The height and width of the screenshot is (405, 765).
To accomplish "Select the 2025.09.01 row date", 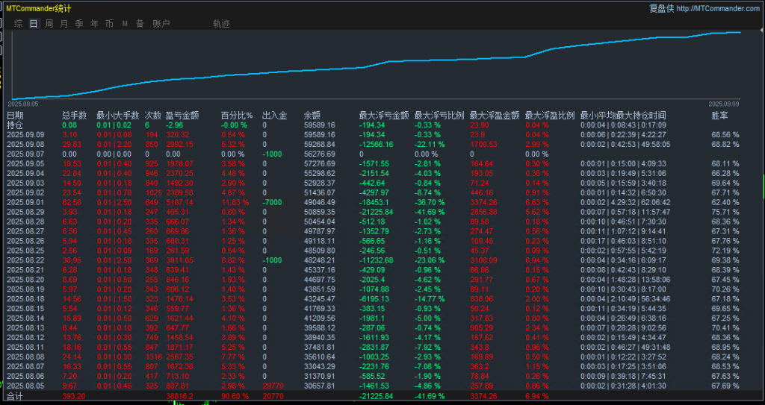I will click(x=25, y=202).
